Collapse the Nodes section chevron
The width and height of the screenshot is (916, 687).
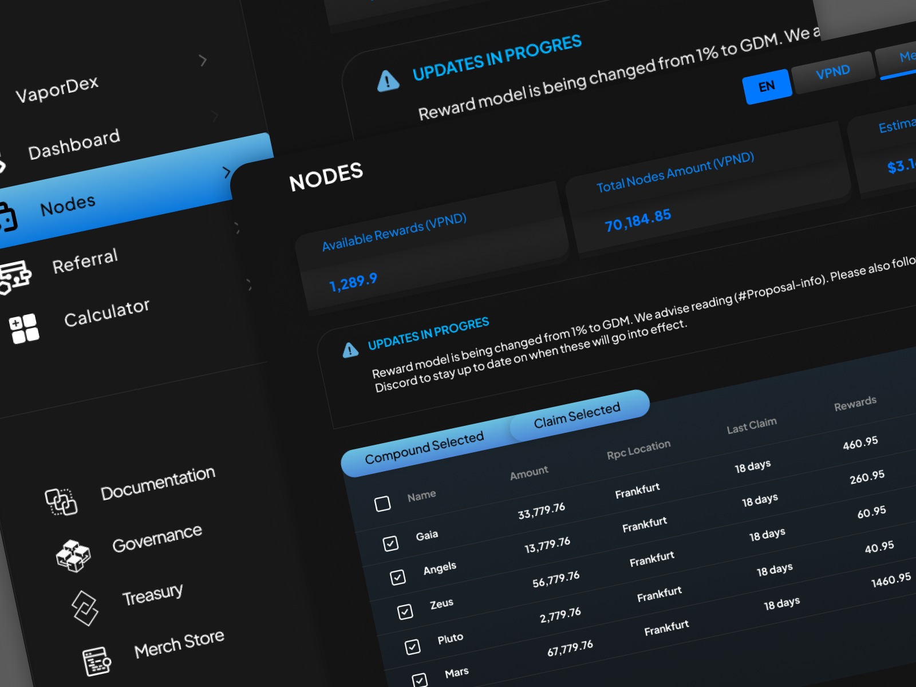(x=227, y=172)
